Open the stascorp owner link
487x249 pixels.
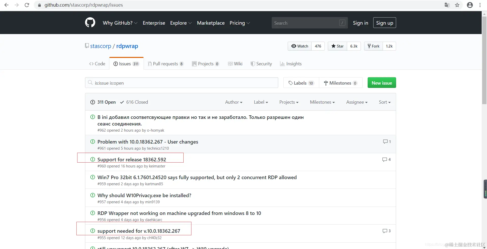pos(101,46)
